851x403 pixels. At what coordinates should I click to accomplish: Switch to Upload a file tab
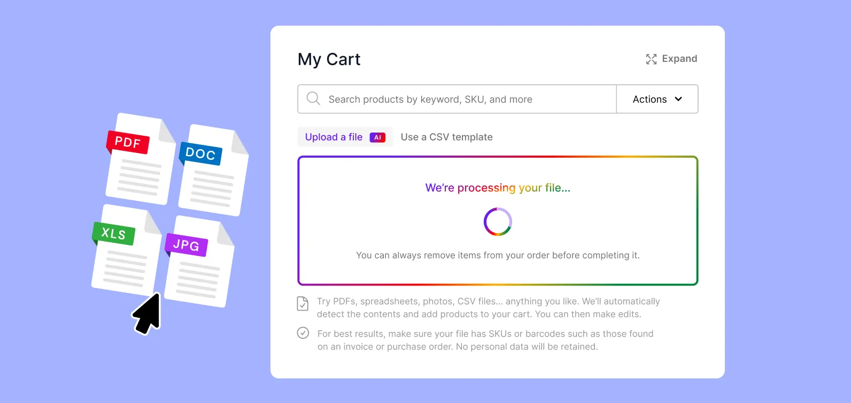345,137
